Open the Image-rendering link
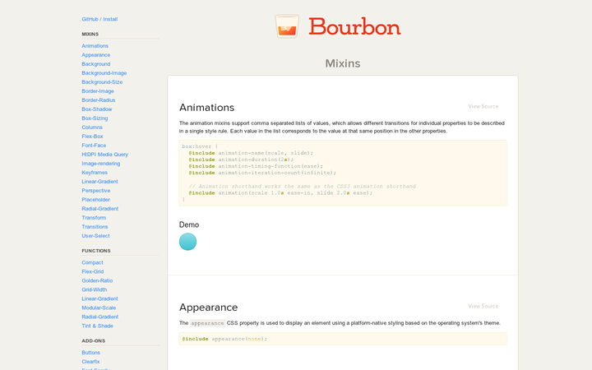Screen dimensions: 592x370 click(x=101, y=164)
